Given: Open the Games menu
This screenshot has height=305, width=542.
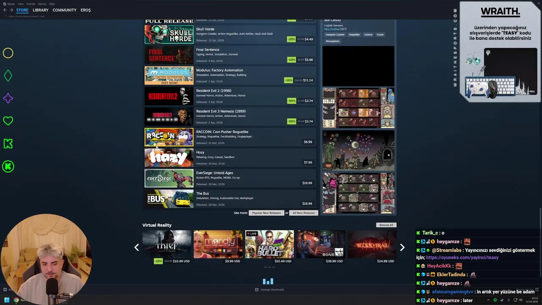Looking at the screenshot, I should click(42, 4).
